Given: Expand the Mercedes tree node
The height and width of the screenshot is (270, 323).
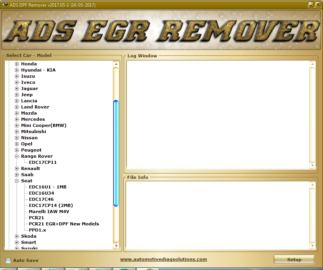Looking at the screenshot, I should click(17, 120).
